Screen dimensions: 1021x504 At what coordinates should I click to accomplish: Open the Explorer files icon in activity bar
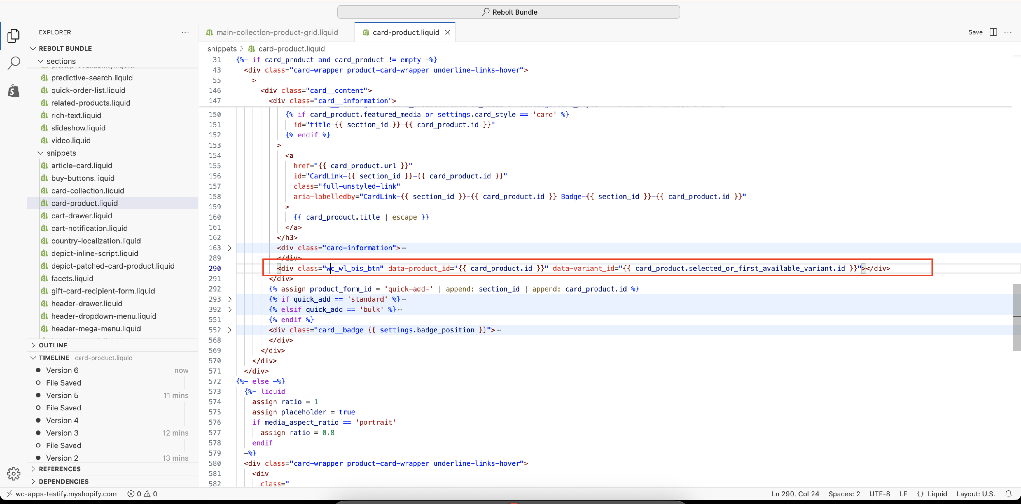(x=14, y=36)
